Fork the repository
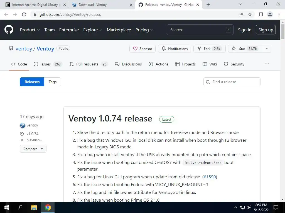The width and height of the screenshot is (285, 213). [x=210, y=49]
